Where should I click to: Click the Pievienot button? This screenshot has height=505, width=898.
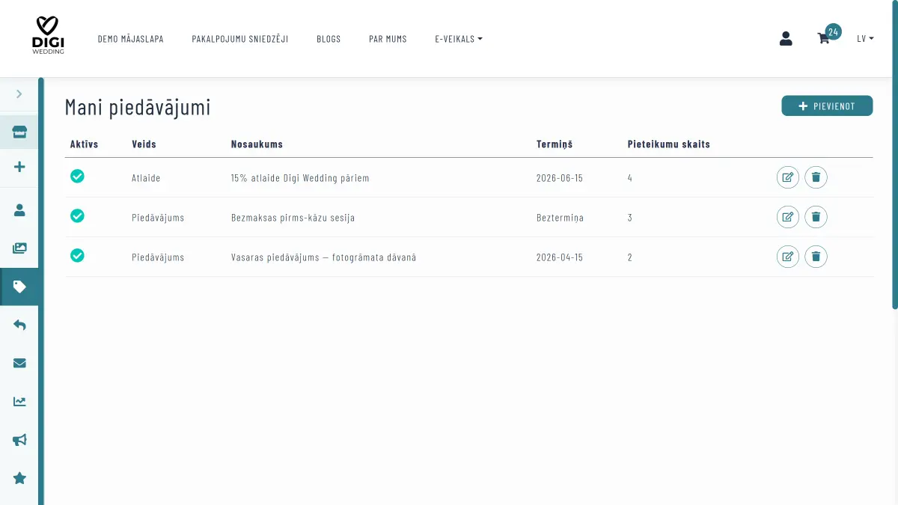827,106
